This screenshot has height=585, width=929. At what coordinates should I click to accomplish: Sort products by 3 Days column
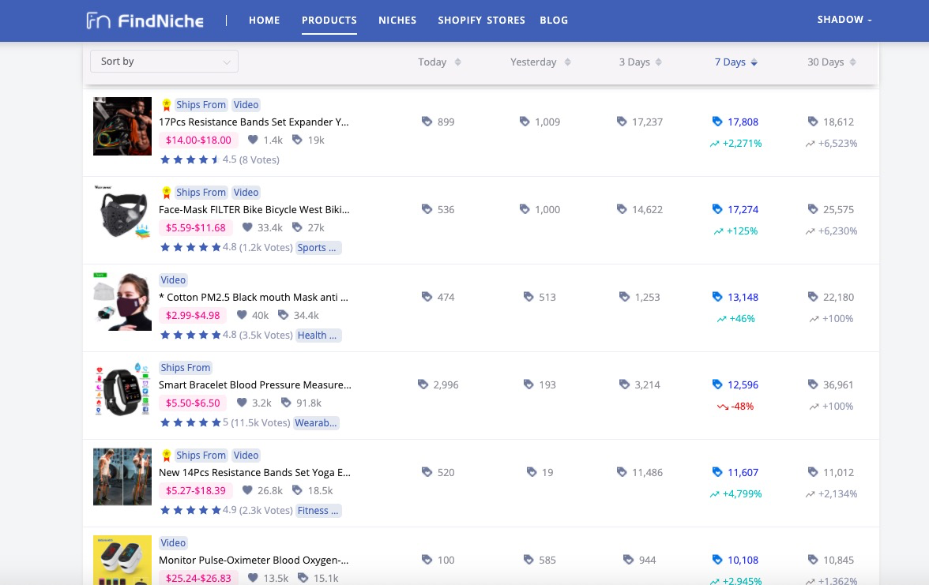point(641,62)
